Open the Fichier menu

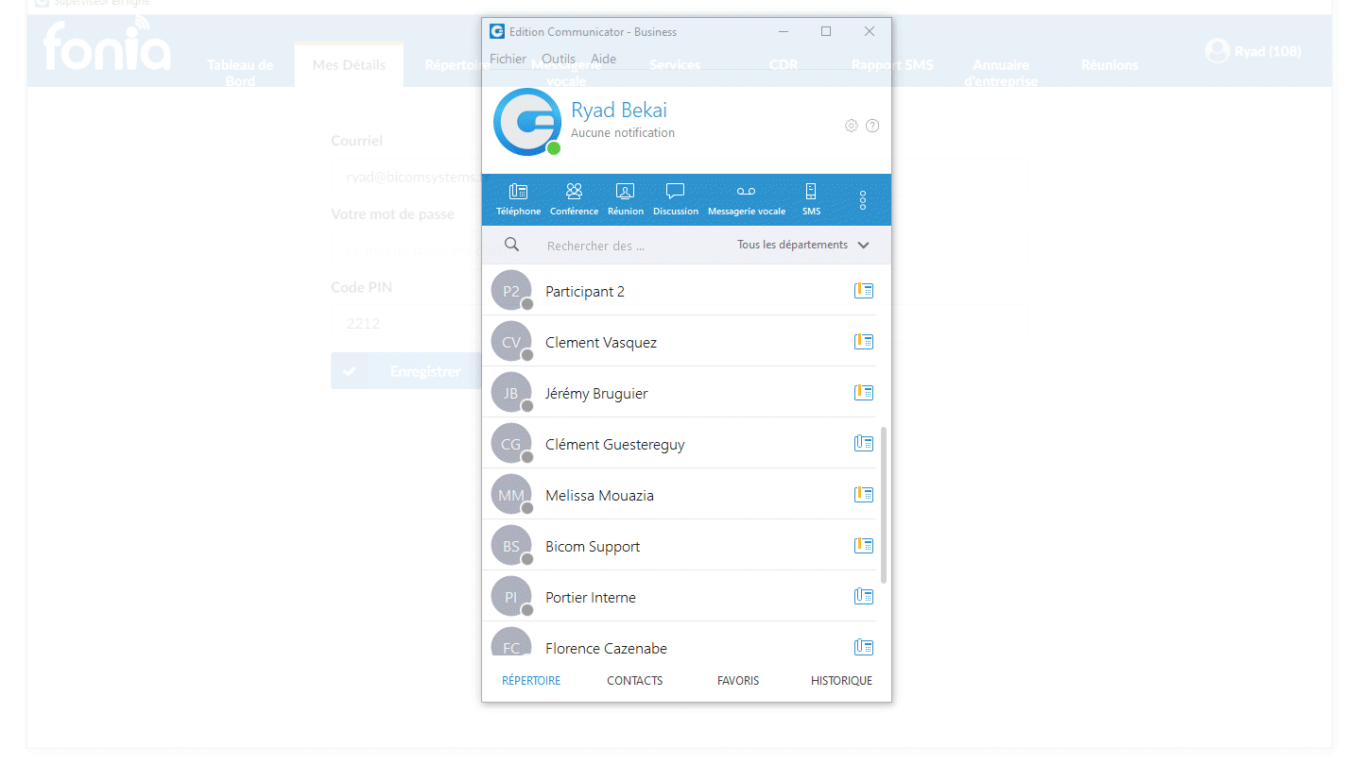coord(508,59)
